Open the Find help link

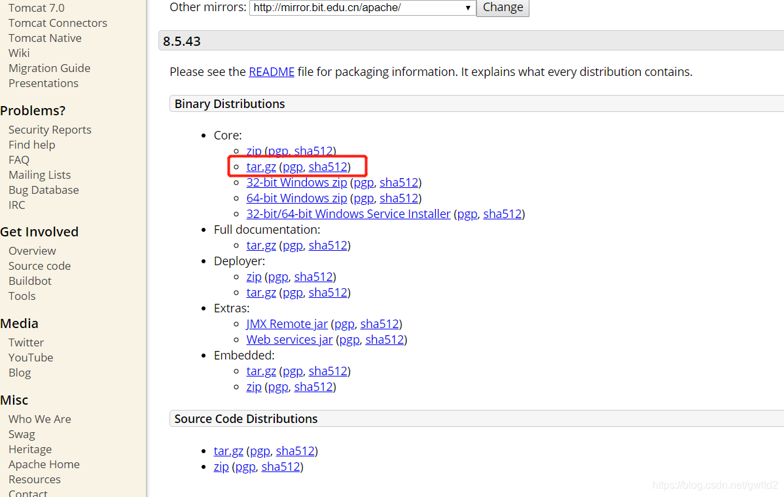click(32, 145)
